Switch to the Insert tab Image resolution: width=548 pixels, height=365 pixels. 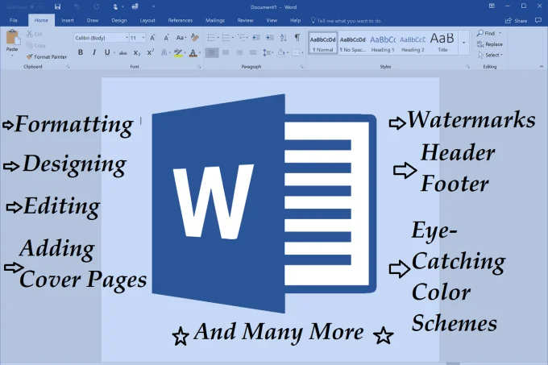pos(68,20)
